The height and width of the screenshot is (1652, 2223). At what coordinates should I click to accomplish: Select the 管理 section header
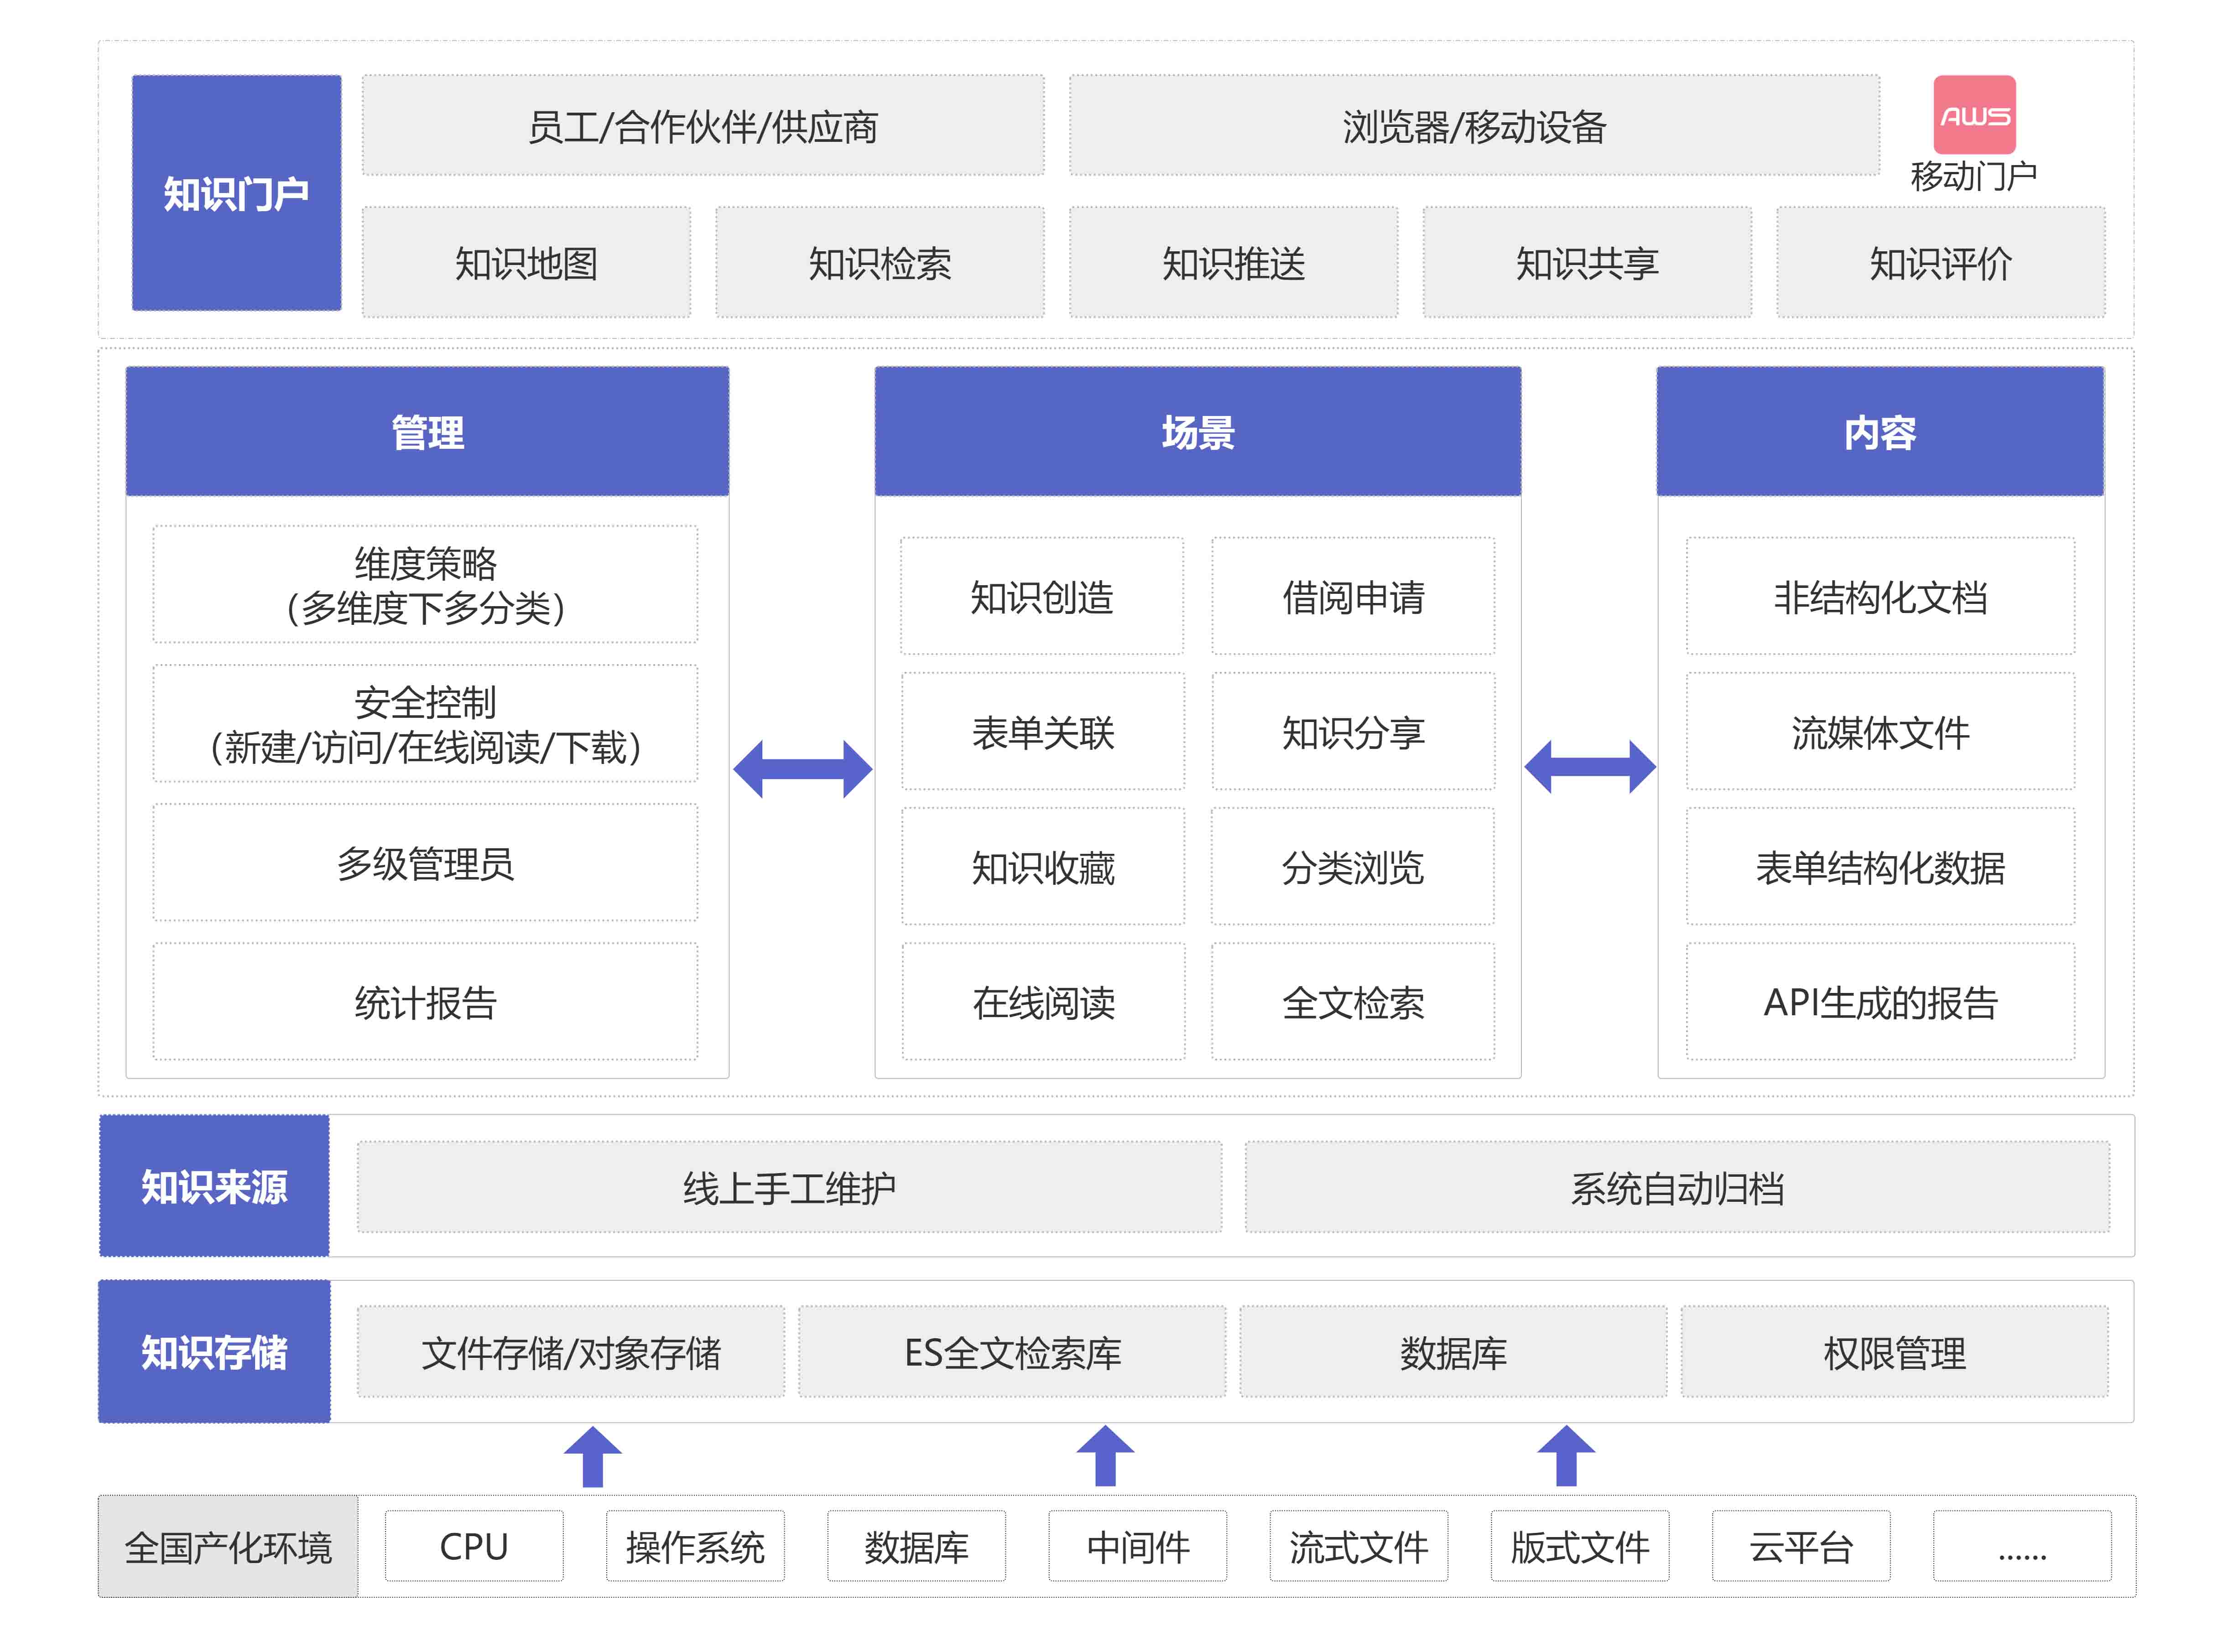(x=427, y=432)
